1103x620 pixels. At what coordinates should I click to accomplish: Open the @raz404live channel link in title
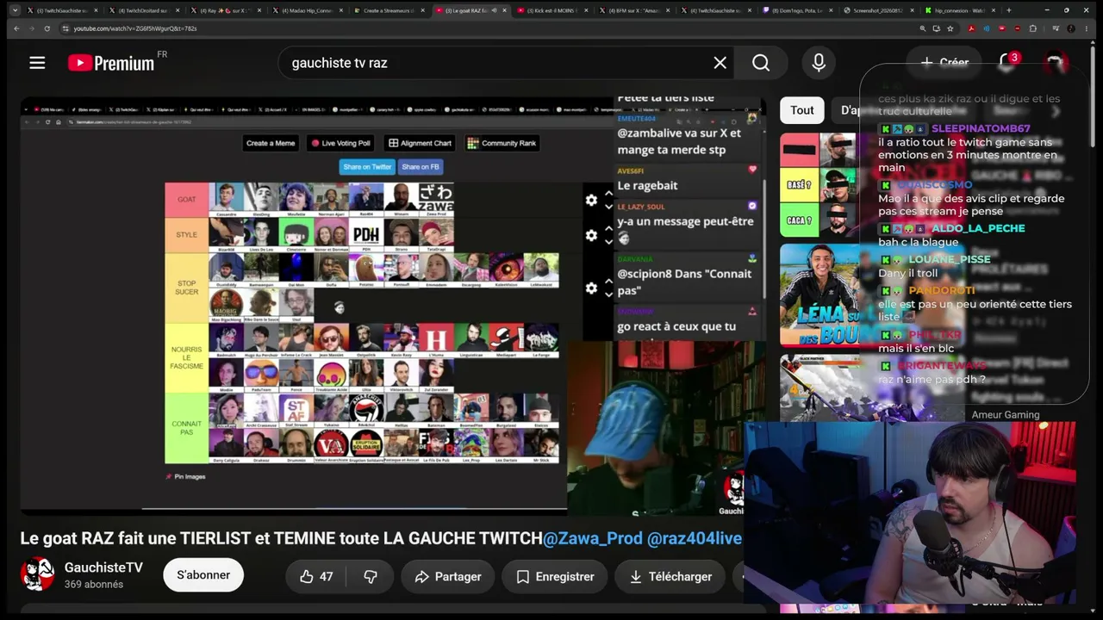point(695,538)
